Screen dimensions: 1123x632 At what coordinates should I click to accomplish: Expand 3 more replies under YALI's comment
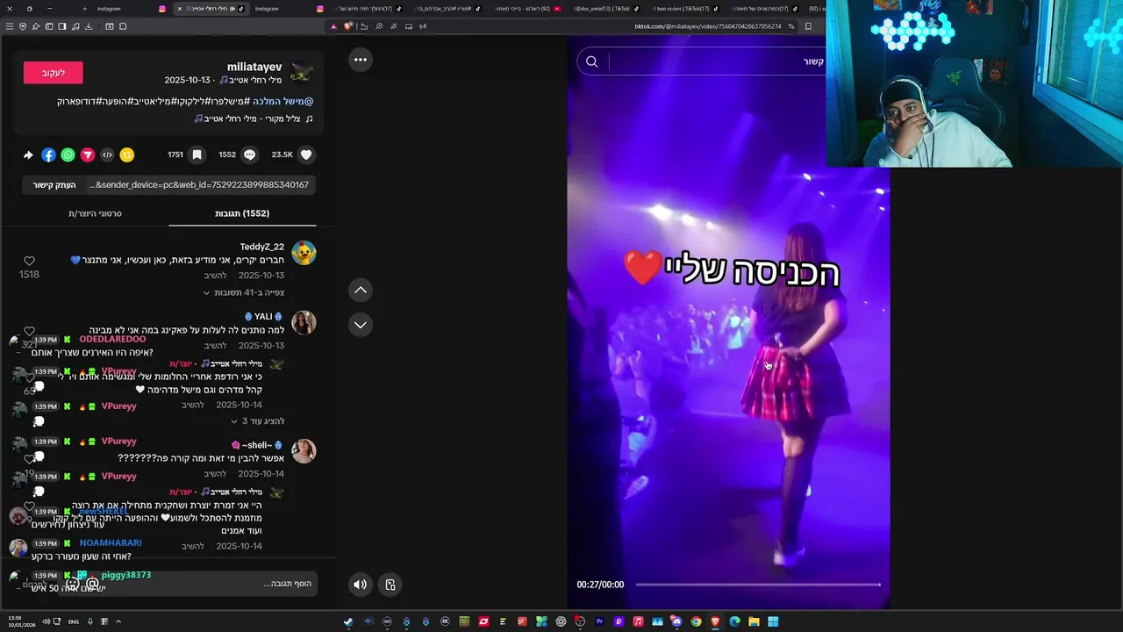(256, 421)
